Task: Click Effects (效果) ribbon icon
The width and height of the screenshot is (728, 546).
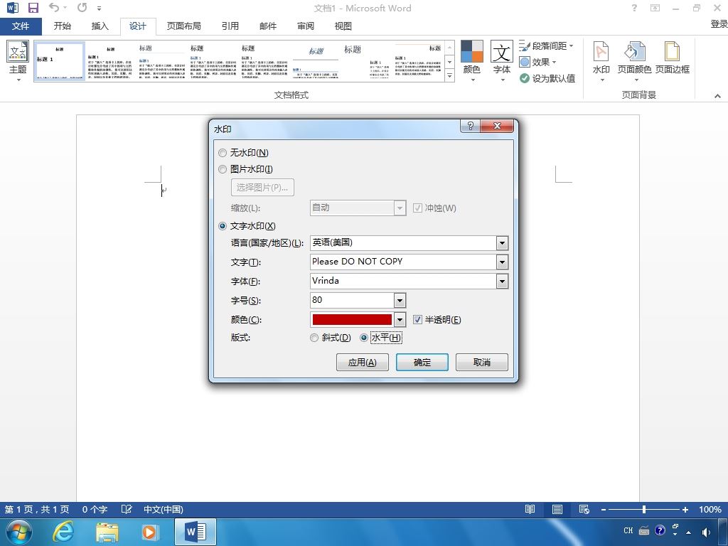Action: pyautogui.click(x=525, y=62)
